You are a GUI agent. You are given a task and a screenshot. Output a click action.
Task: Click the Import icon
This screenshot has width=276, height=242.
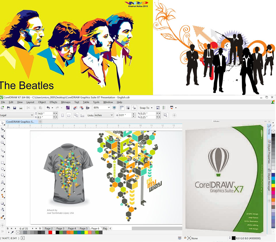(75, 108)
